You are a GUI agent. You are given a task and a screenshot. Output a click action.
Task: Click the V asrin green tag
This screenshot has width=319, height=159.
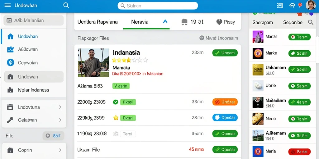point(121,86)
